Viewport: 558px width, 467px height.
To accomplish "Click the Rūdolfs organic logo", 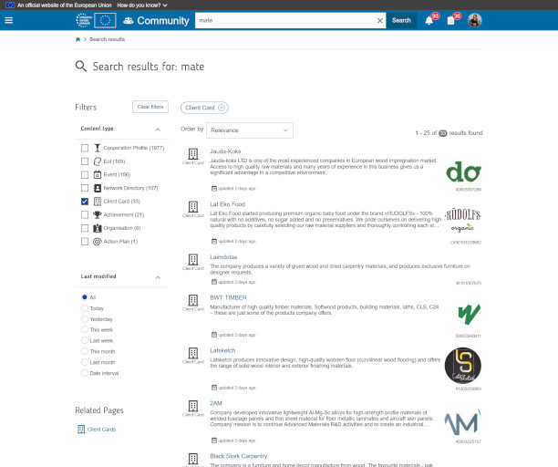I will pos(463,221).
